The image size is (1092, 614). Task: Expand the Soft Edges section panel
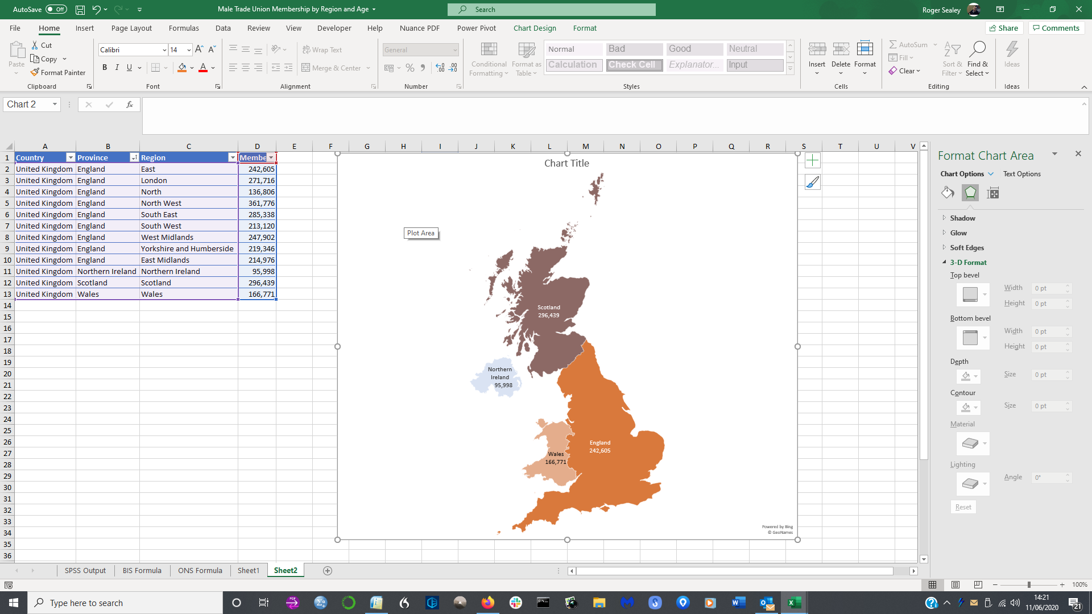click(967, 247)
